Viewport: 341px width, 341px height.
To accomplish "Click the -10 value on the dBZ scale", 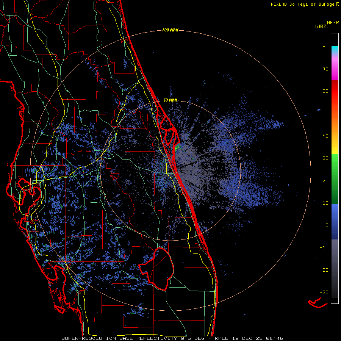I will coord(324,248).
